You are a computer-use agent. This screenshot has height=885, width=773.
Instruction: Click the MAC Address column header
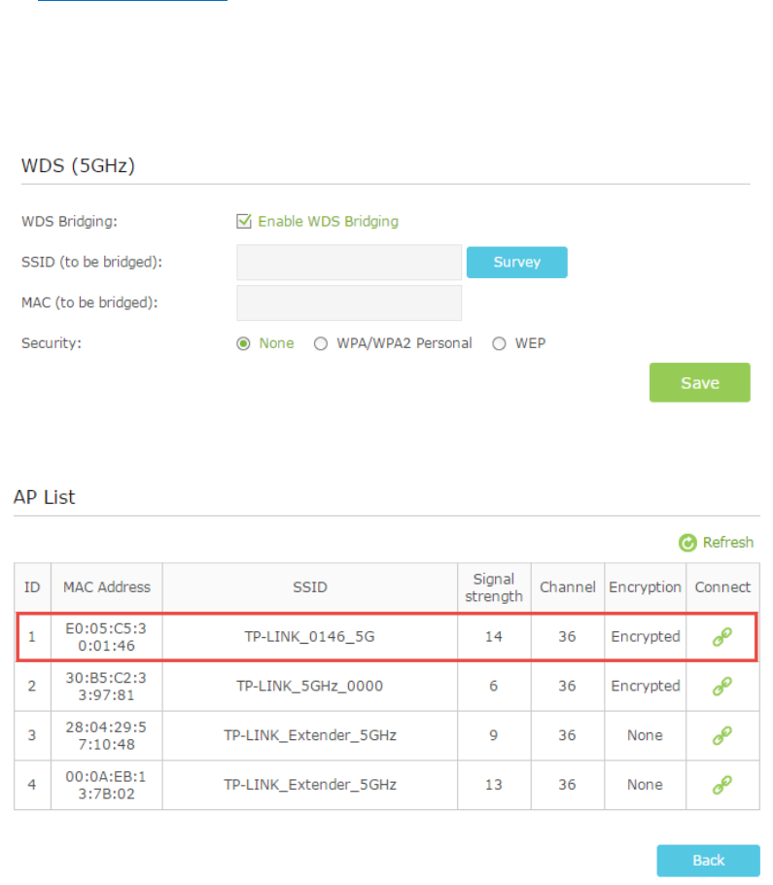107,587
